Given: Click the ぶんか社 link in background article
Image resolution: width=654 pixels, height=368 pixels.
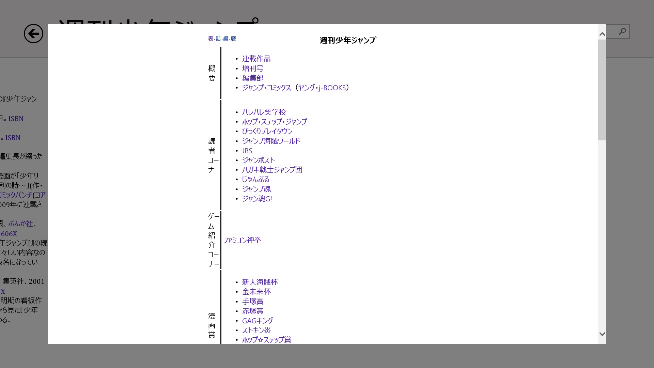Looking at the screenshot, I should click(x=21, y=224).
